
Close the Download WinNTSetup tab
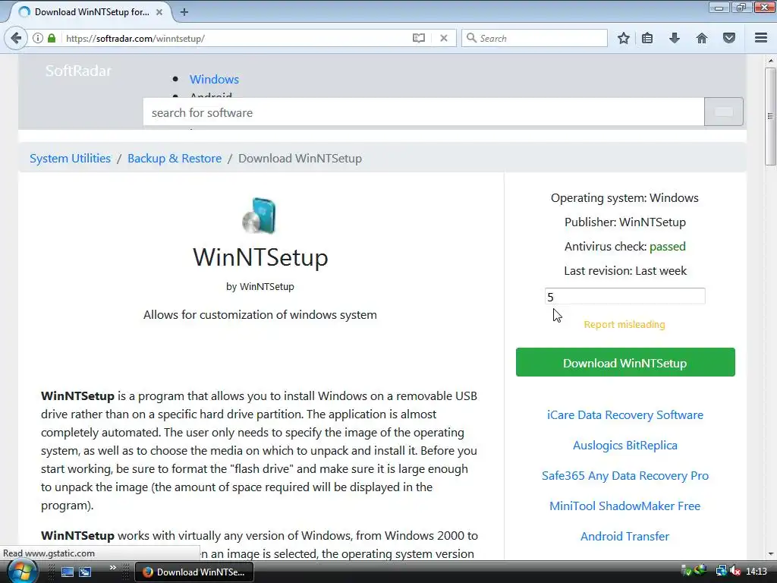(x=159, y=12)
